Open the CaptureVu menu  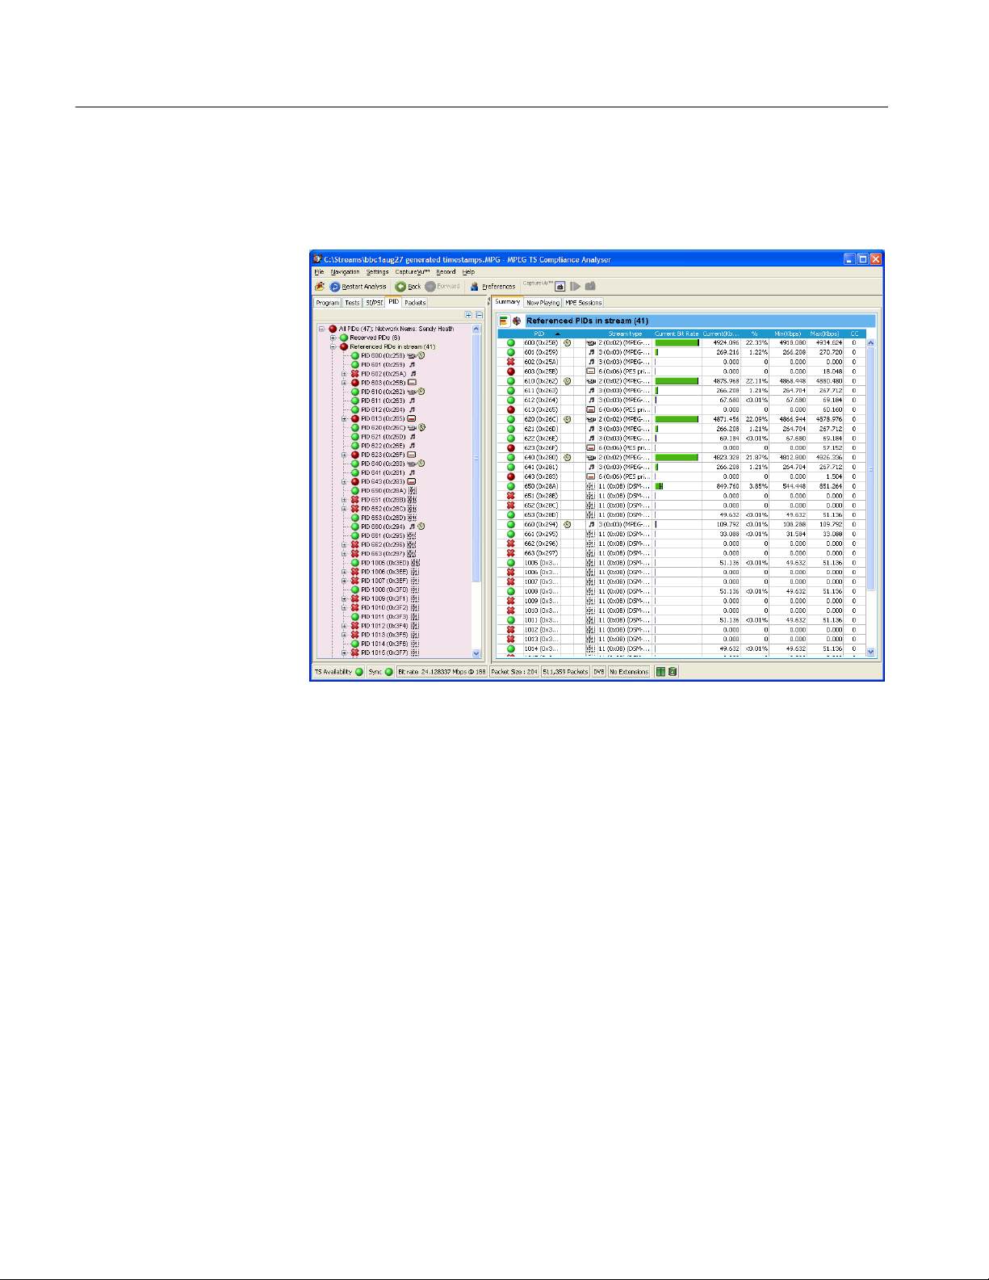coord(413,272)
